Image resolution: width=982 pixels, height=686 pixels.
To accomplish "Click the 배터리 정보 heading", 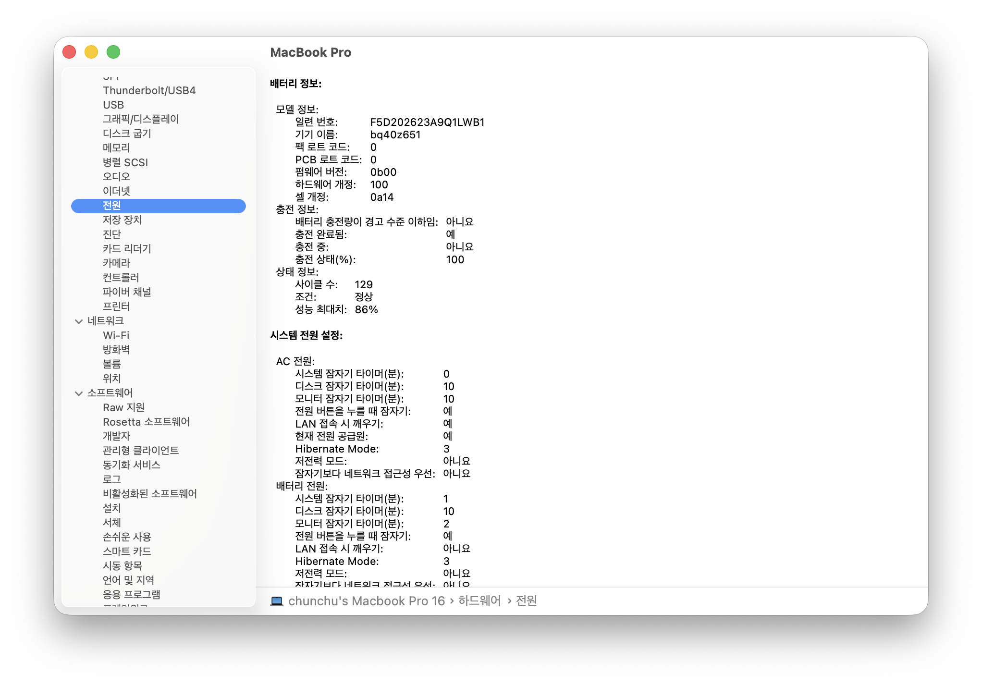I will pos(296,84).
